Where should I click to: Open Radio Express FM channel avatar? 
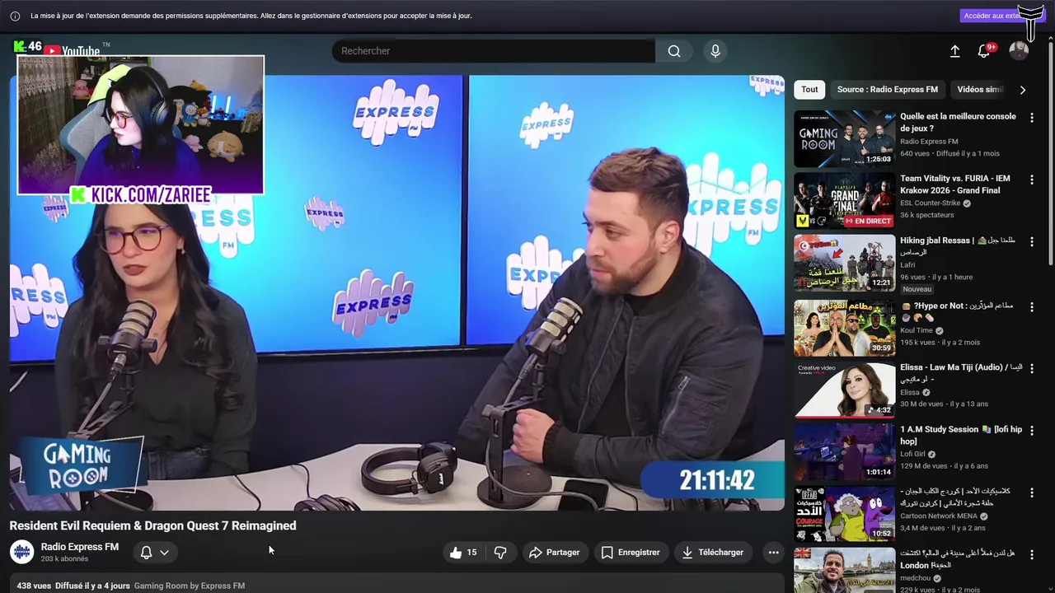point(21,552)
